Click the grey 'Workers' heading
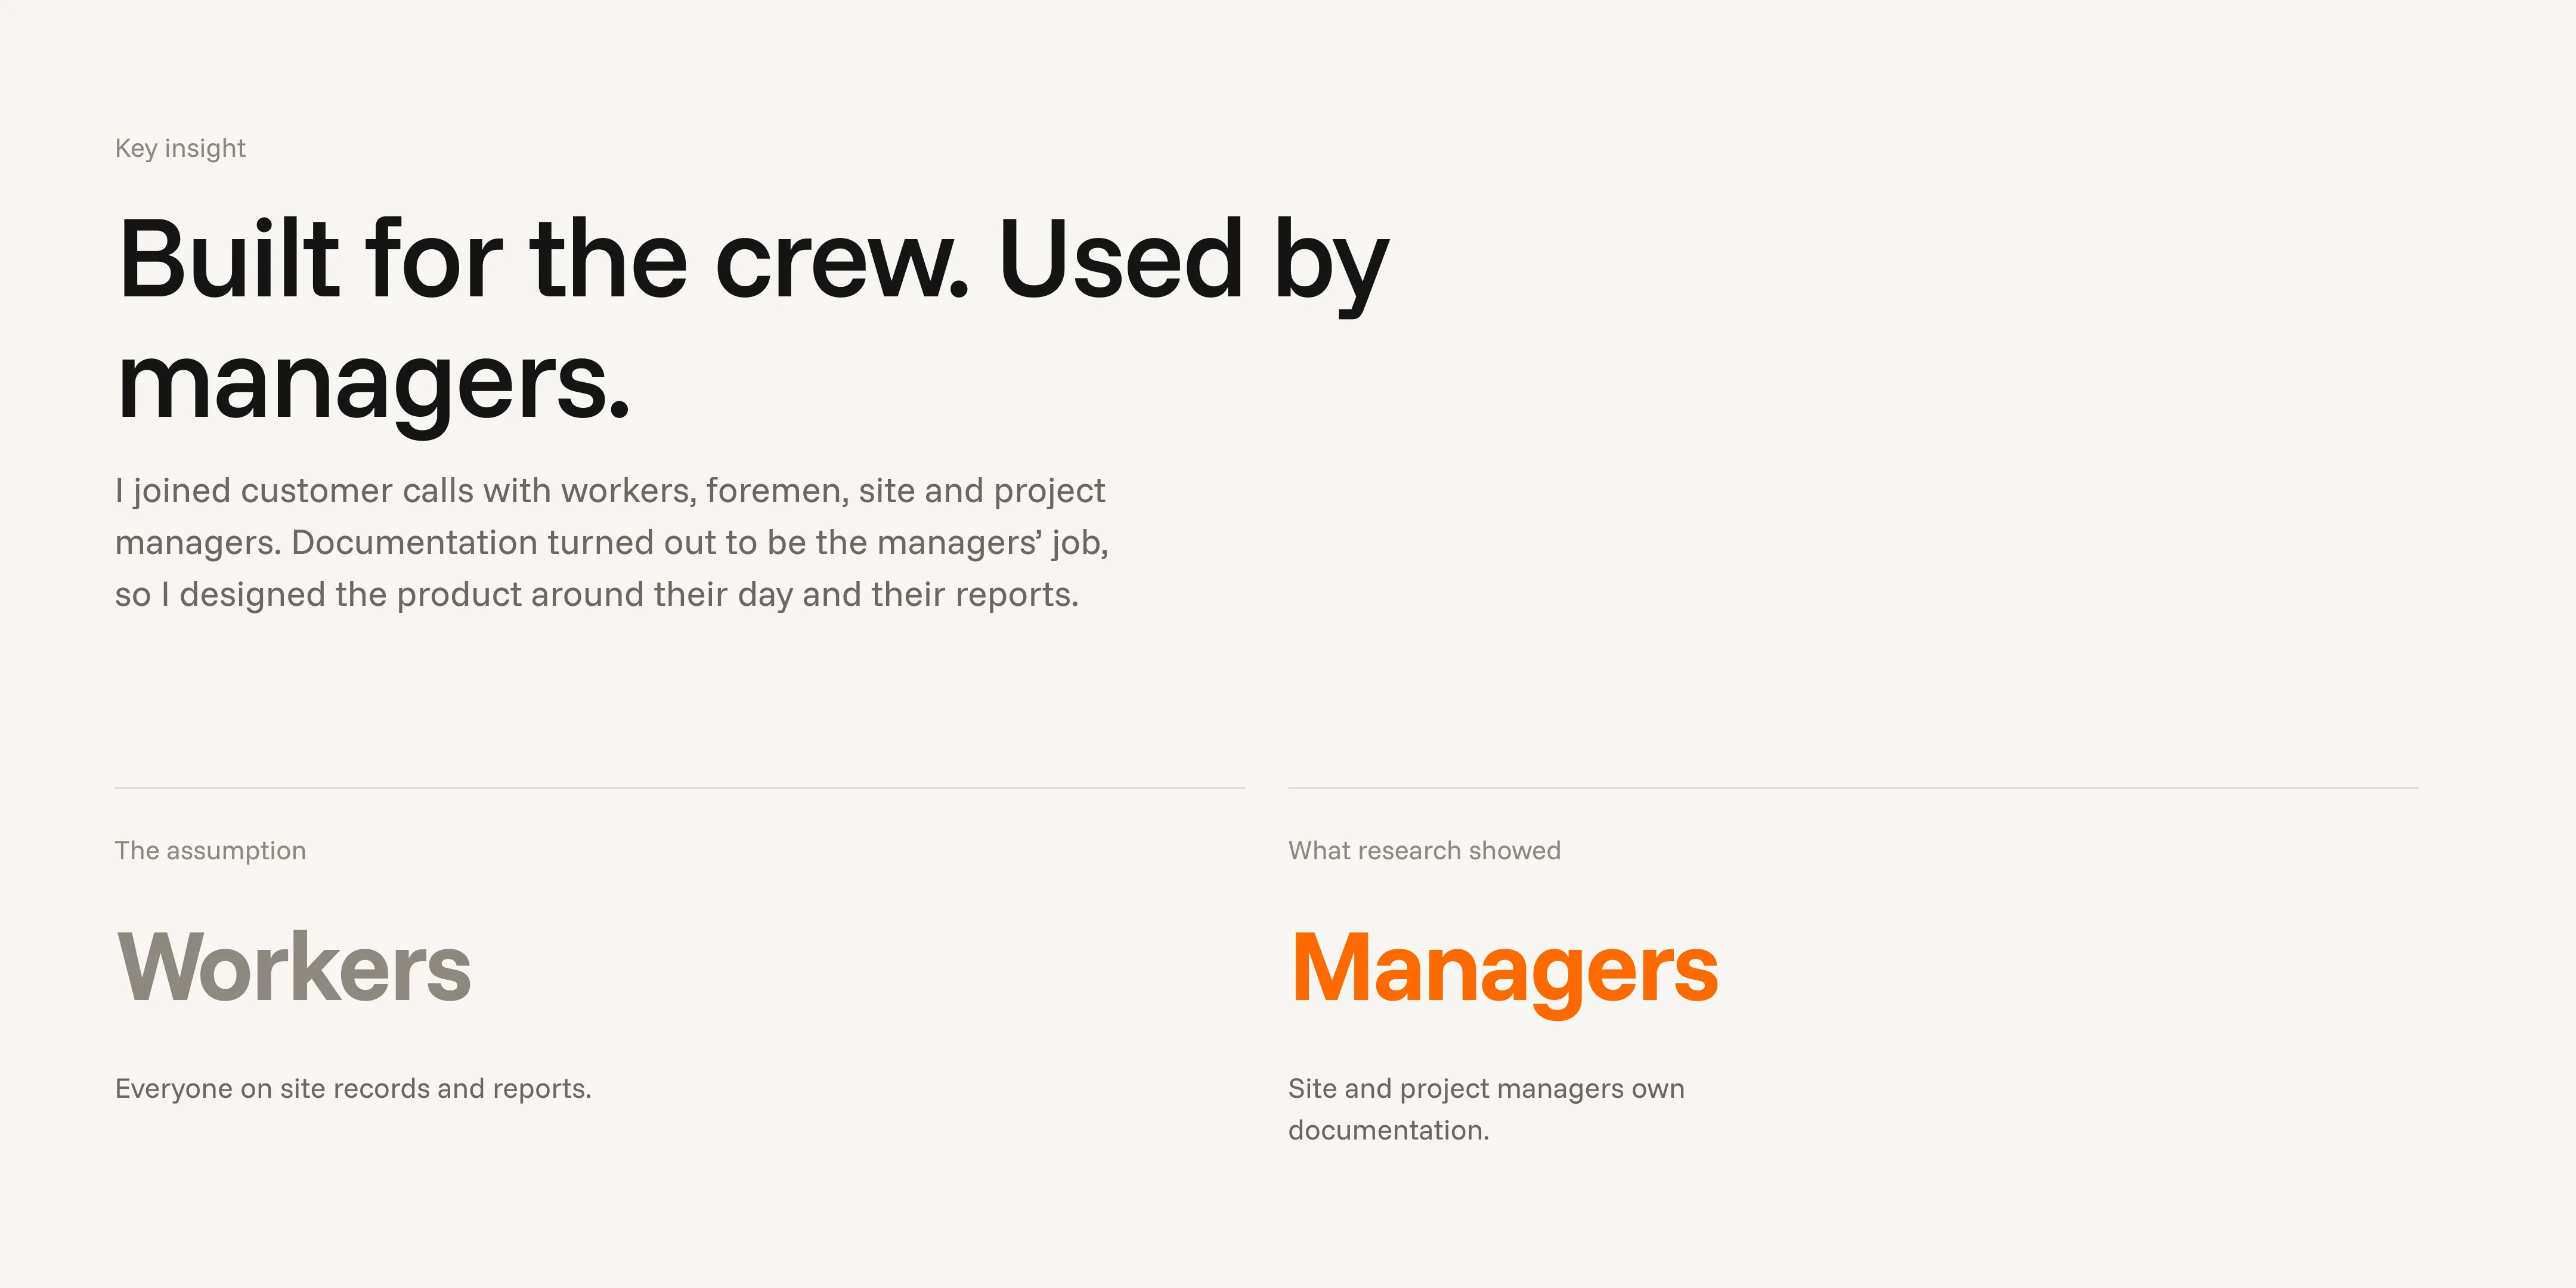The width and height of the screenshot is (2576, 1288). click(x=294, y=967)
